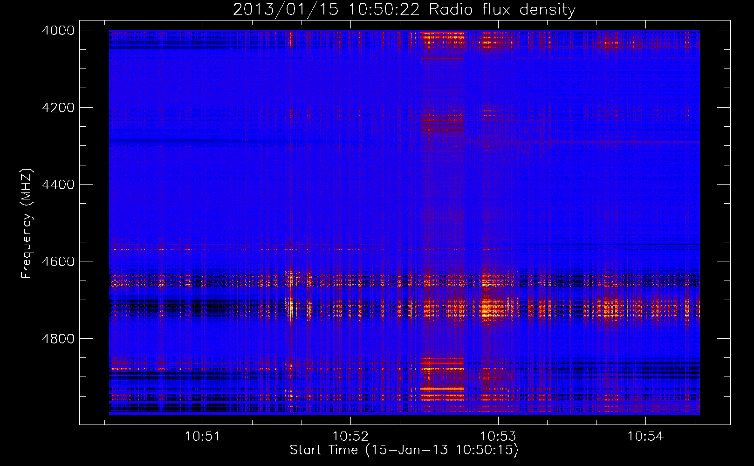Click the '10:53' time axis label
The width and height of the screenshot is (754, 466).
498,437
